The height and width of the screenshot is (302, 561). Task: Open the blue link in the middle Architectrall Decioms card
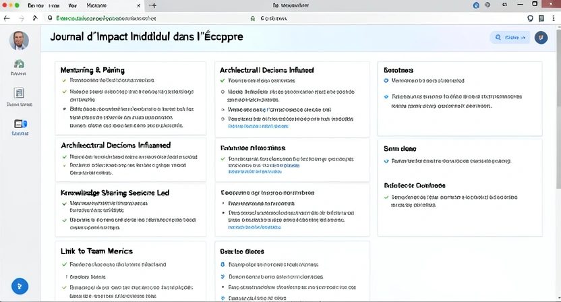click(258, 126)
